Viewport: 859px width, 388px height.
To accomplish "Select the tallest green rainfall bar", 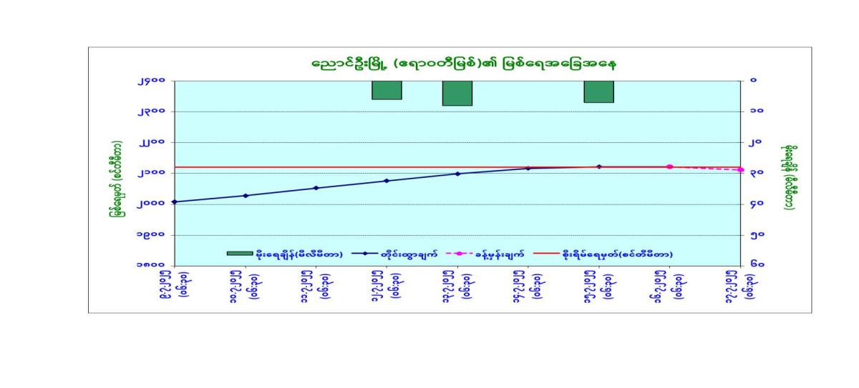I will (x=457, y=93).
